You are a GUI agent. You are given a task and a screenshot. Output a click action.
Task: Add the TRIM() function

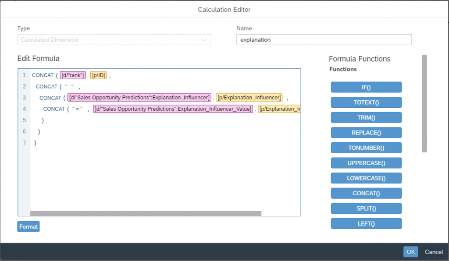tap(366, 117)
